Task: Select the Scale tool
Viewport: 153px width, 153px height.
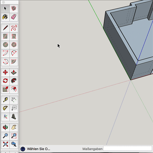Action: (x=5, y=89)
